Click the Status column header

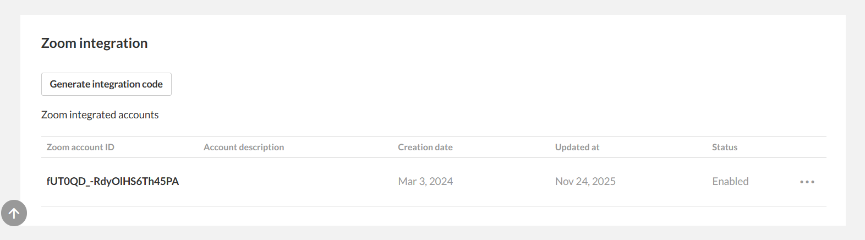tap(725, 147)
